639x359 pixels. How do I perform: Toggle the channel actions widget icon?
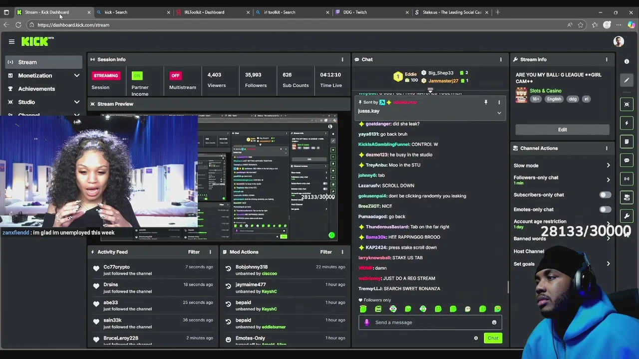click(627, 197)
